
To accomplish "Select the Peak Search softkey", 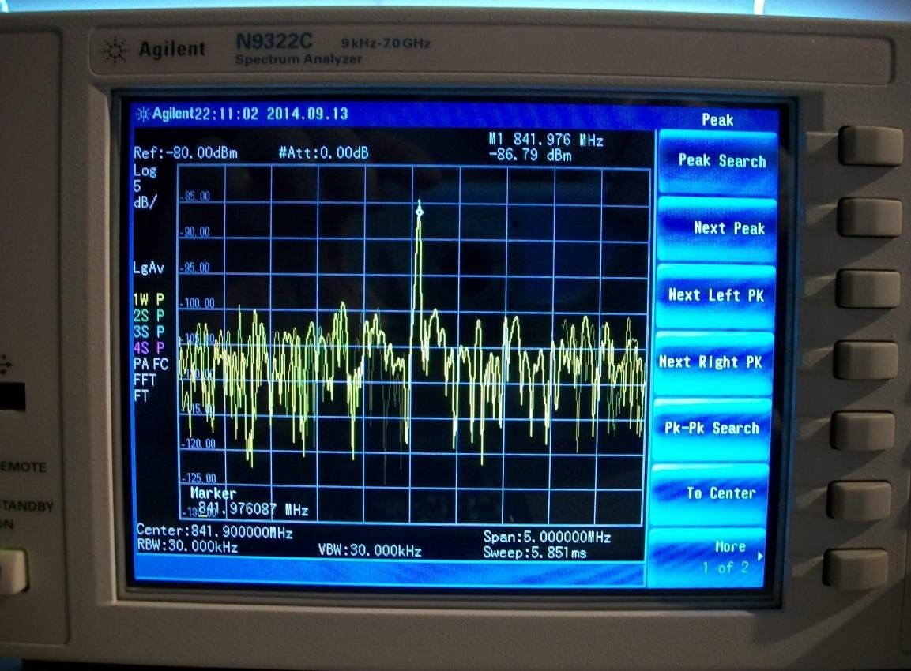I will click(x=718, y=163).
